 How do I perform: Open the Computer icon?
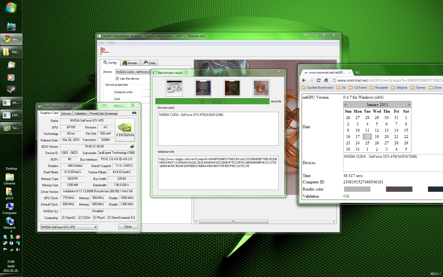click(9, 208)
